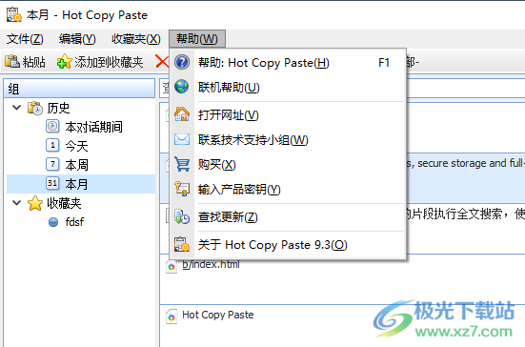Click the 粘贴 clipboard icon in toolbar

pyautogui.click(x=12, y=62)
